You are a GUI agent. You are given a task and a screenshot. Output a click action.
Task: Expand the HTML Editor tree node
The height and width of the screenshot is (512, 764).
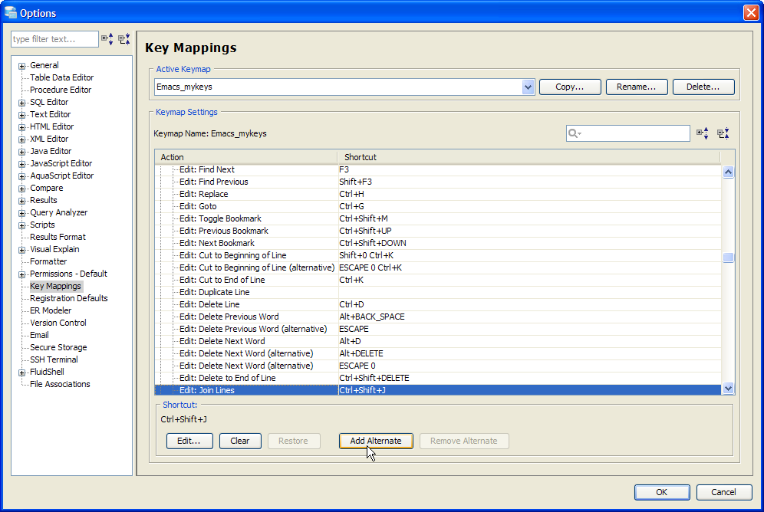(22, 127)
